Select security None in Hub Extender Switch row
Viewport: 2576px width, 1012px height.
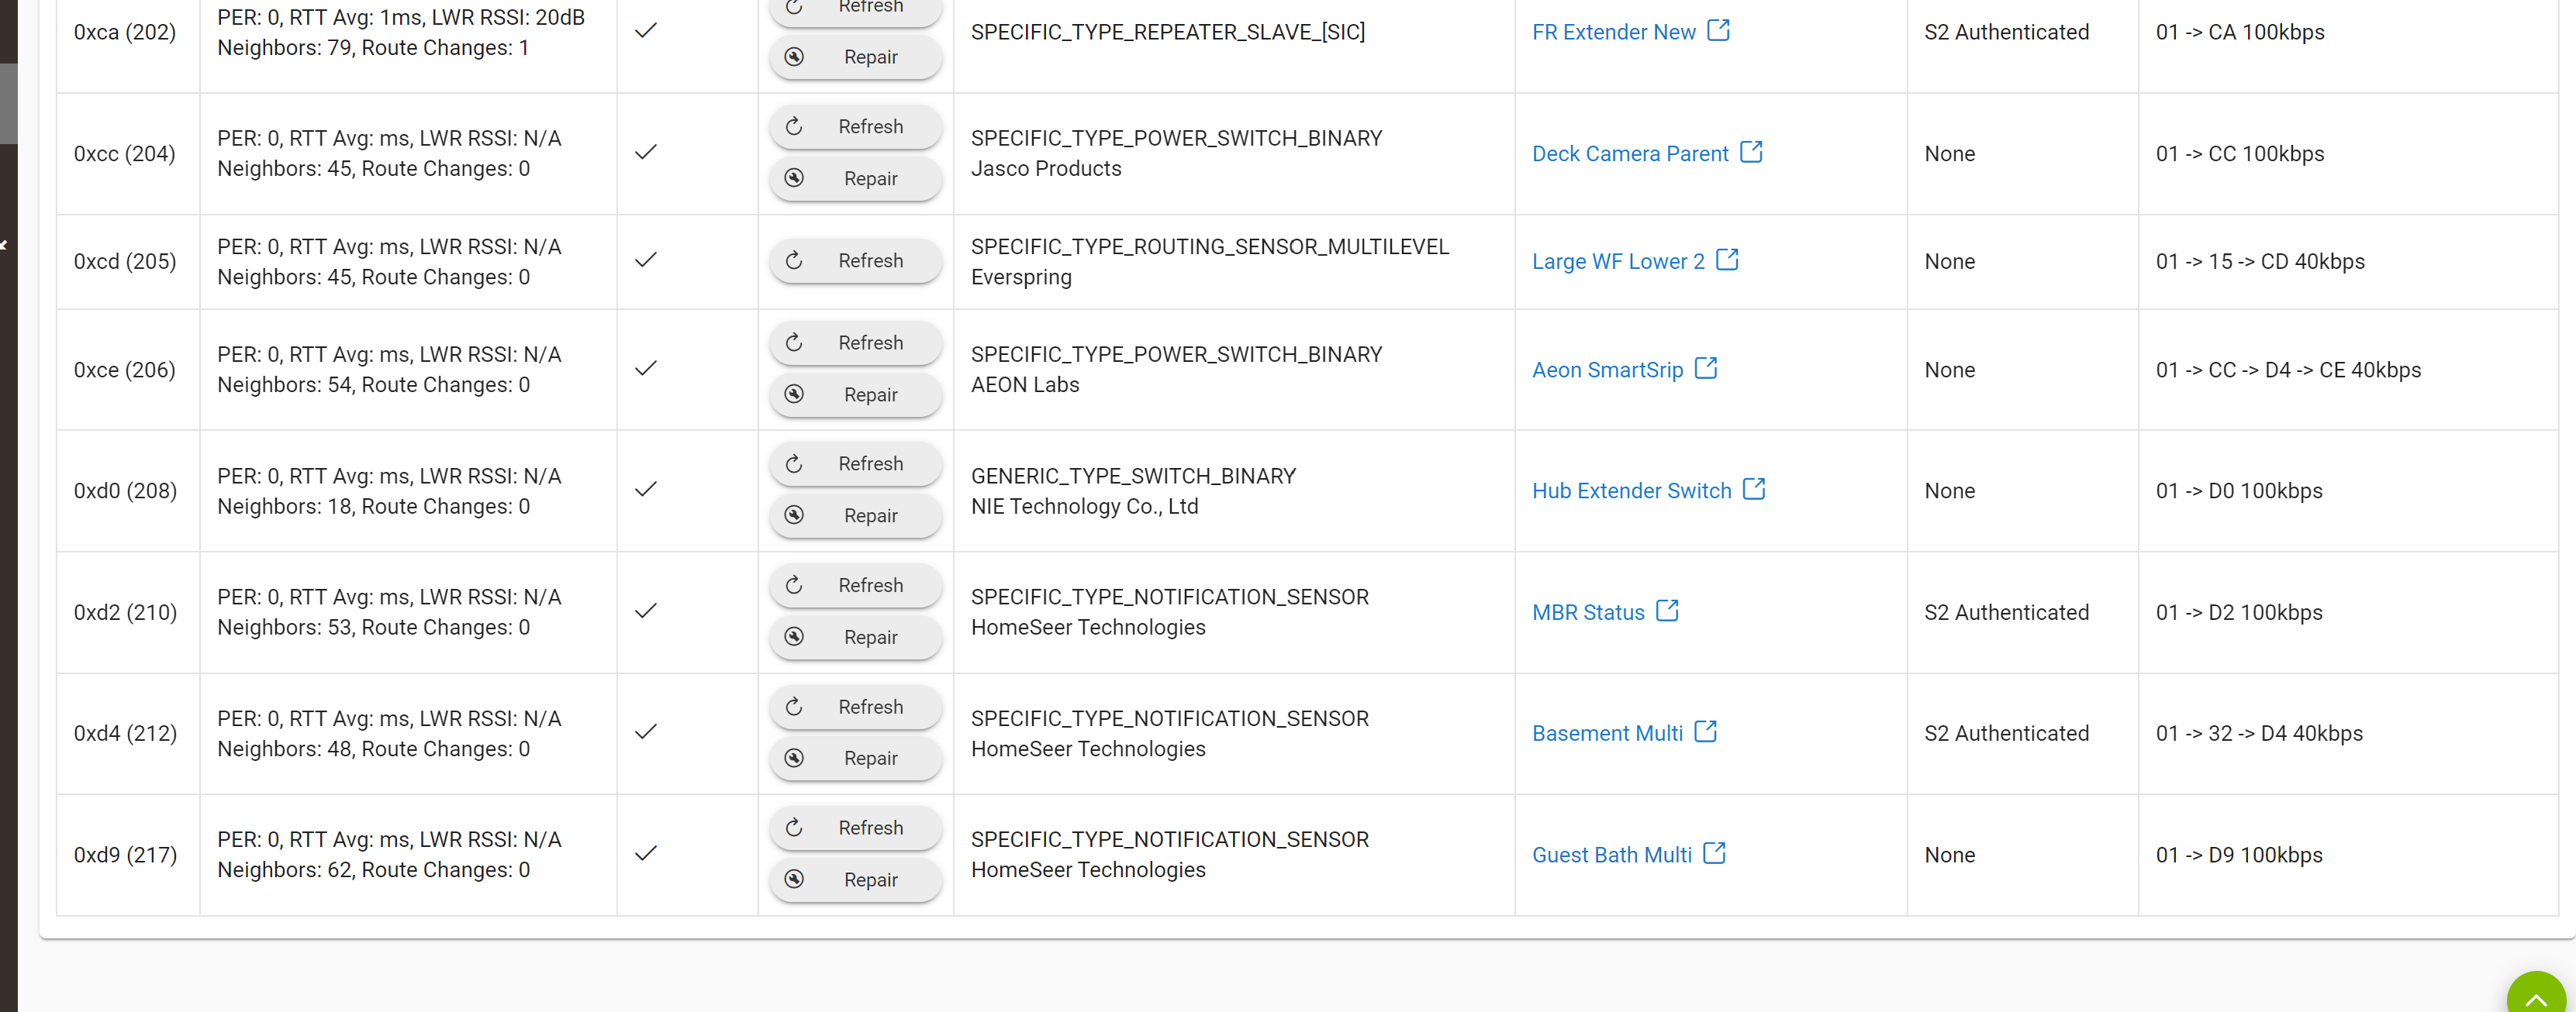click(1949, 491)
